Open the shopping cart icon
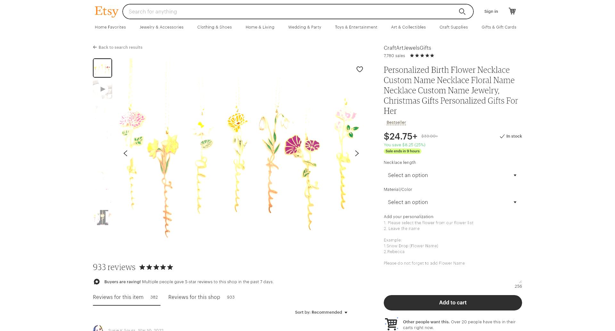This screenshot has width=615, height=331. [512, 11]
